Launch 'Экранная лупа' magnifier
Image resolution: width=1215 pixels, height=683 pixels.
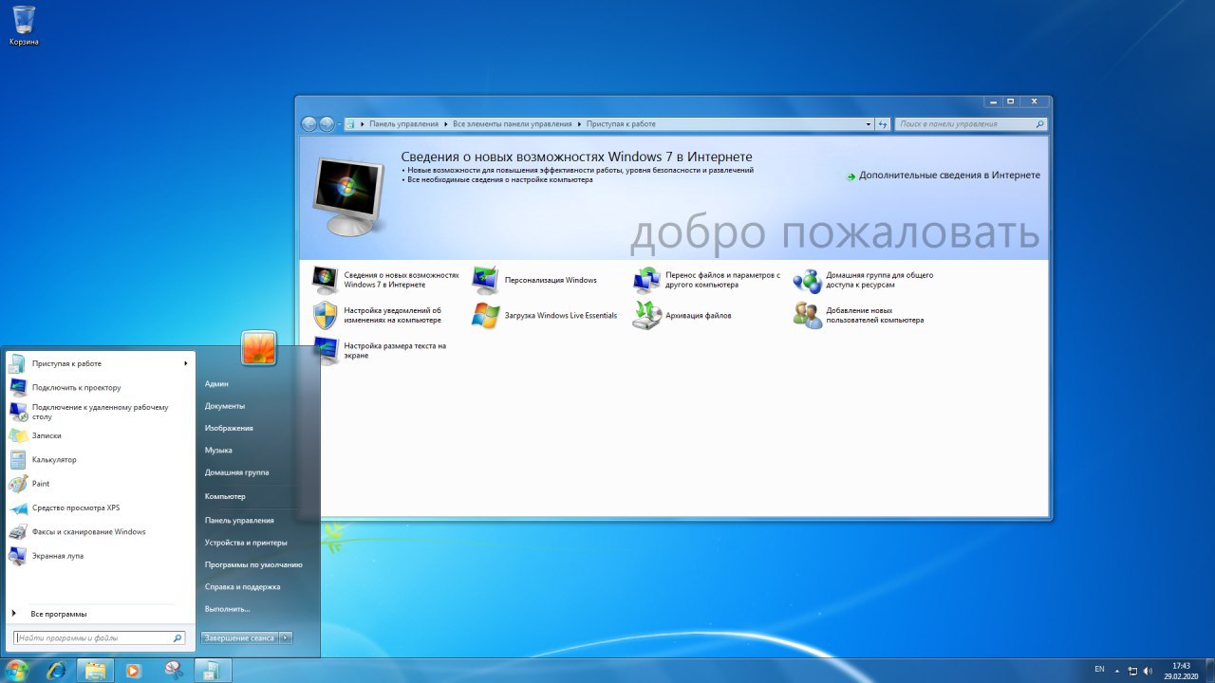point(100,556)
